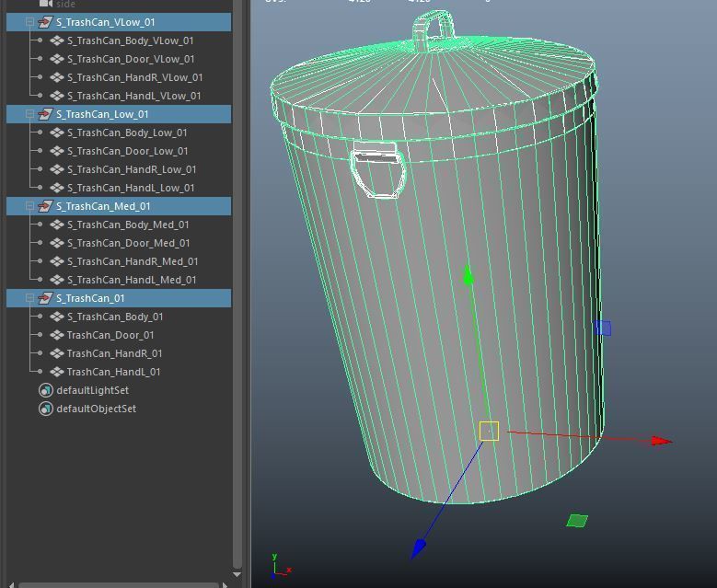Click the outliner vertical scrollbar
This screenshot has height=588, width=717.
click(x=237, y=283)
